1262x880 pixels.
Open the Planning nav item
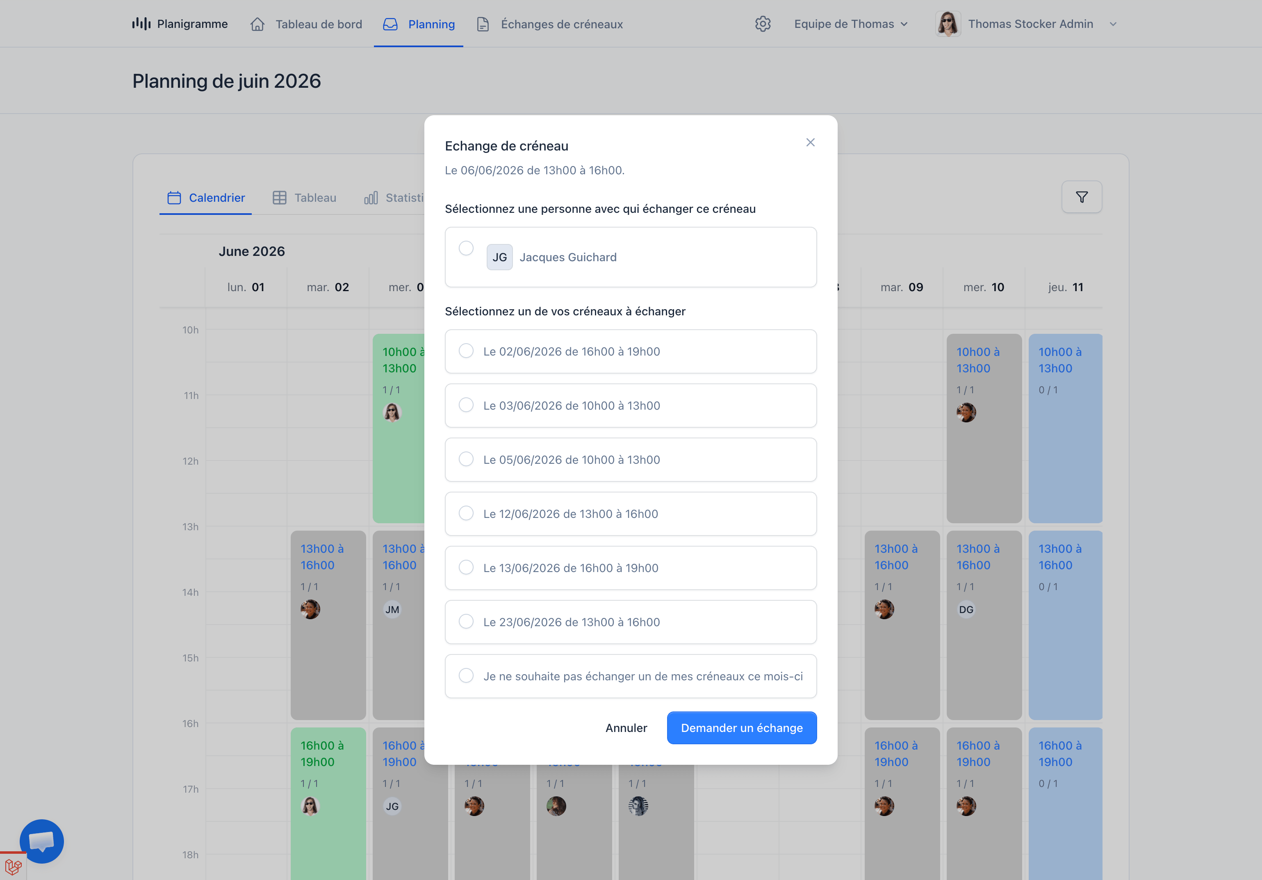419,24
